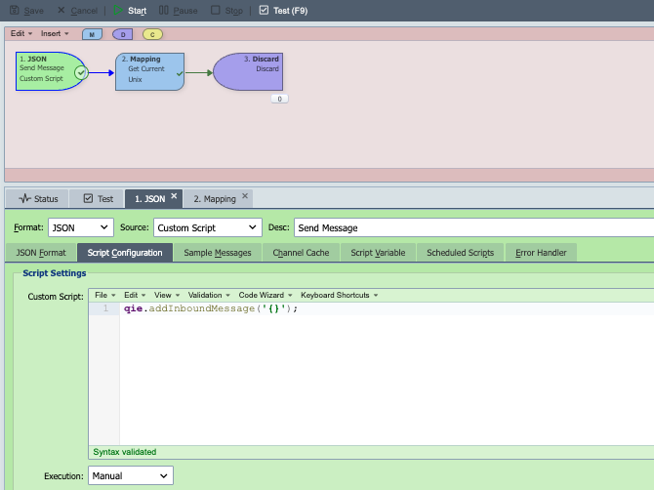The width and height of the screenshot is (654, 490).
Task: Click line number 1 in the gutter
Action: [x=105, y=308]
